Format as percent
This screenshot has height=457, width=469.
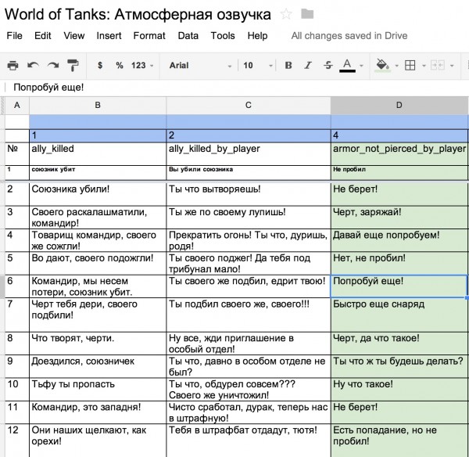[x=120, y=65]
